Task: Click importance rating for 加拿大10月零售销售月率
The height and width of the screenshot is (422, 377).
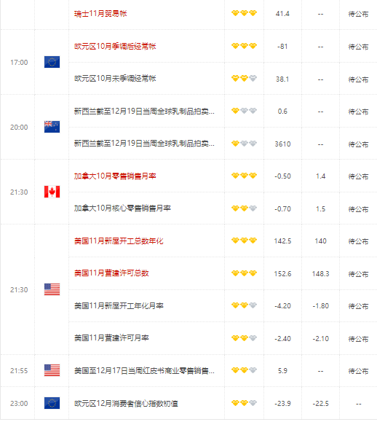Action: 244,176
